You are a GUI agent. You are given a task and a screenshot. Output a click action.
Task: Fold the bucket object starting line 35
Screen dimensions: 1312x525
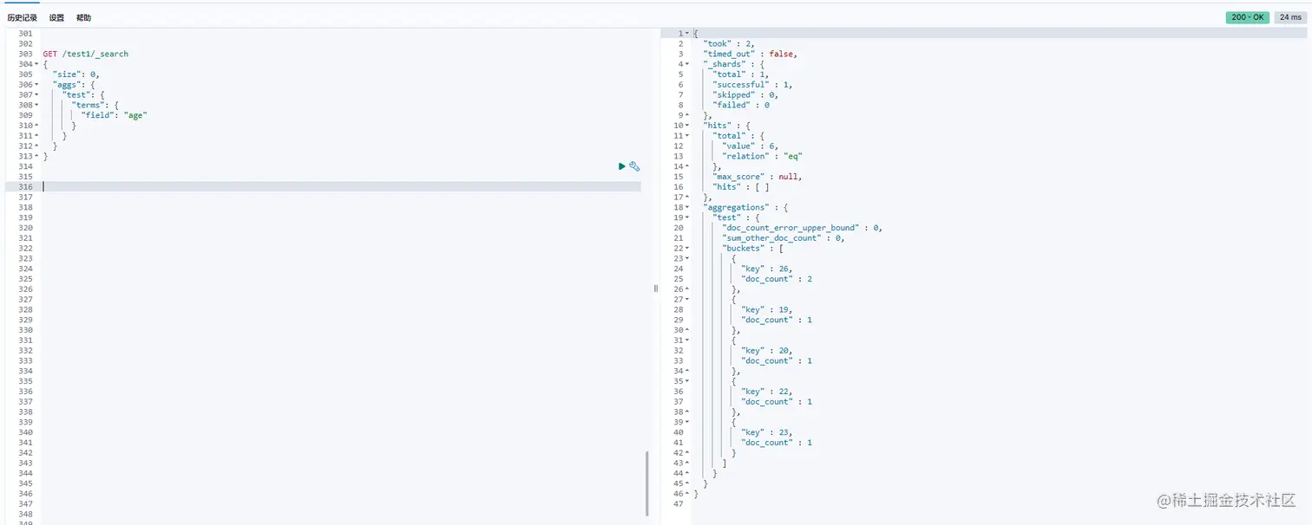687,381
